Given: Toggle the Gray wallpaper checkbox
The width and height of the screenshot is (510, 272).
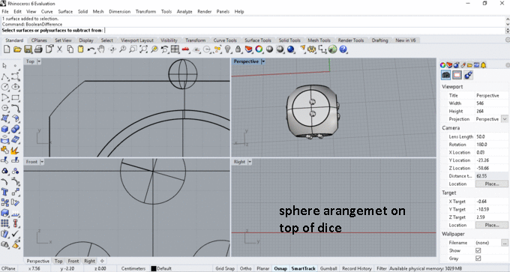Looking at the screenshot, I should point(478,259).
